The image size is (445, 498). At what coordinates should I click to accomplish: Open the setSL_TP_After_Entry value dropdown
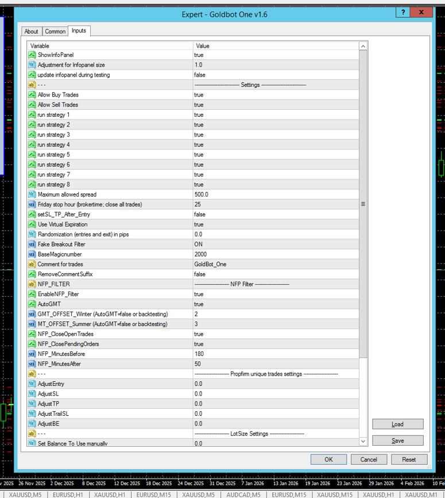click(x=276, y=214)
